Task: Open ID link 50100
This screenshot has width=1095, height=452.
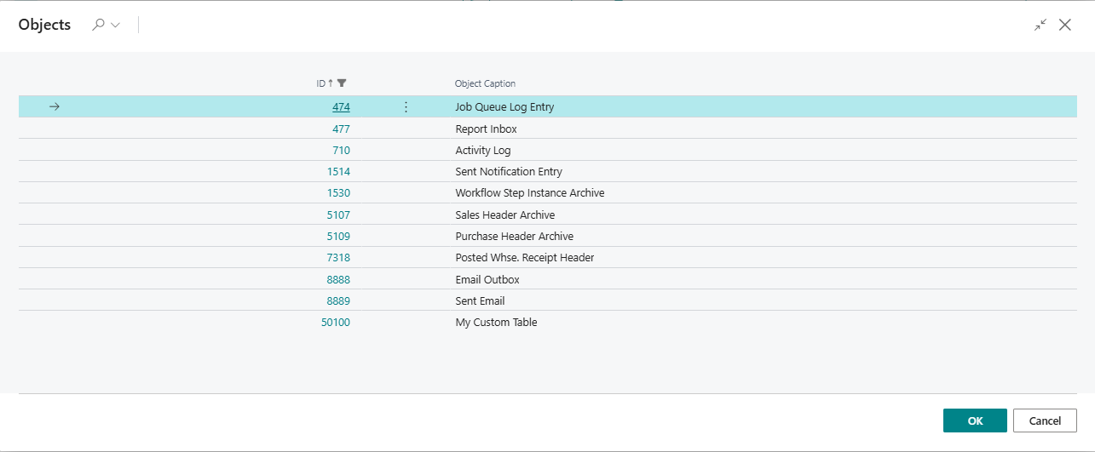Action: coord(336,323)
